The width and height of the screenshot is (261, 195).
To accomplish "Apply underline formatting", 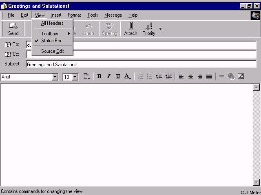I will tap(118, 76).
